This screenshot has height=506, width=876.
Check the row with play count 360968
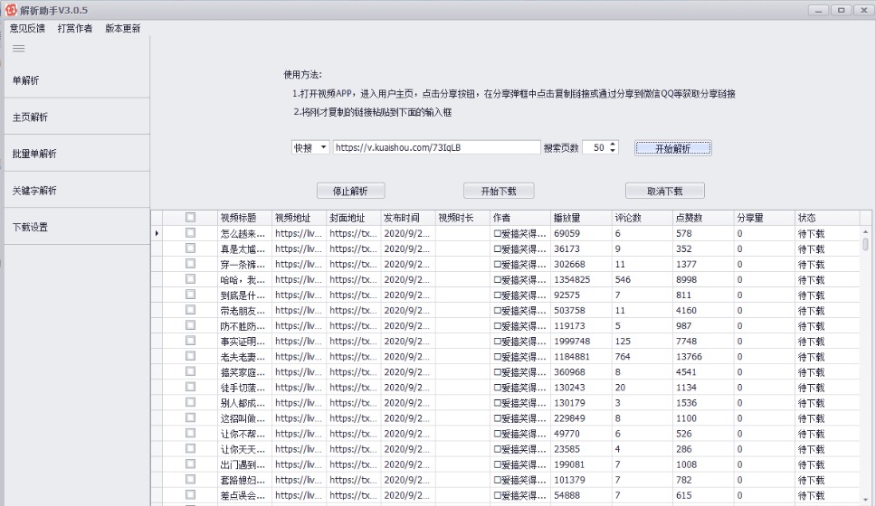191,371
